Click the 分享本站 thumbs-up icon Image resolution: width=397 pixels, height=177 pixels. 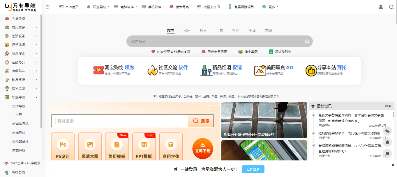(x=311, y=71)
